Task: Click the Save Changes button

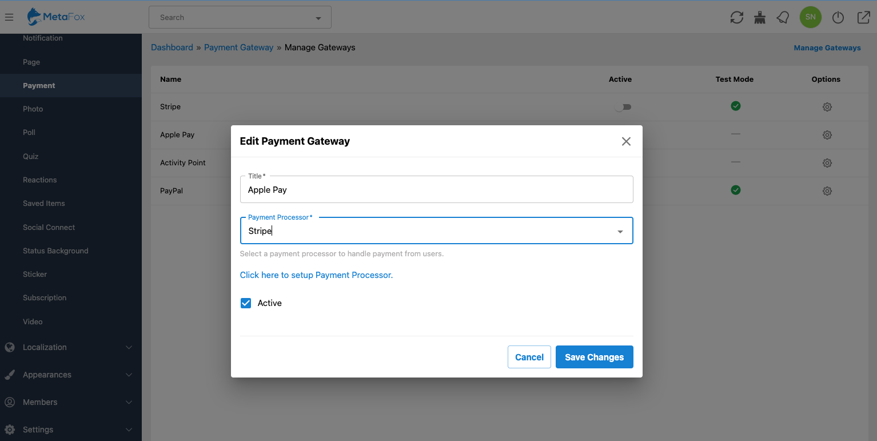Action: (594, 357)
